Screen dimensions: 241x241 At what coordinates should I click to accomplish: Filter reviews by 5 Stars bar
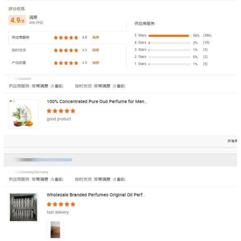pos(170,36)
